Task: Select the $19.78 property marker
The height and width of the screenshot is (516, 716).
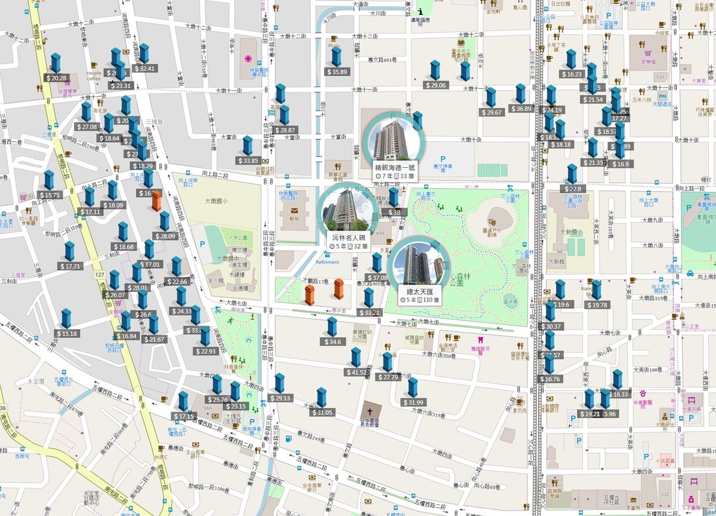Action: [596, 290]
